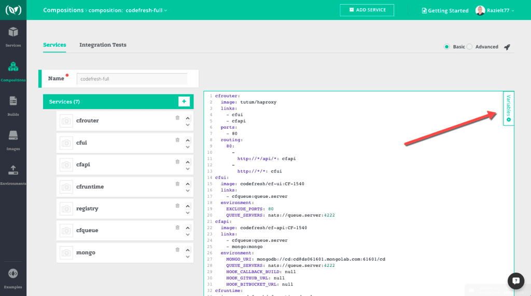The height and width of the screenshot is (296, 531).
Task: Click the launch rocket icon
Action: (507, 47)
